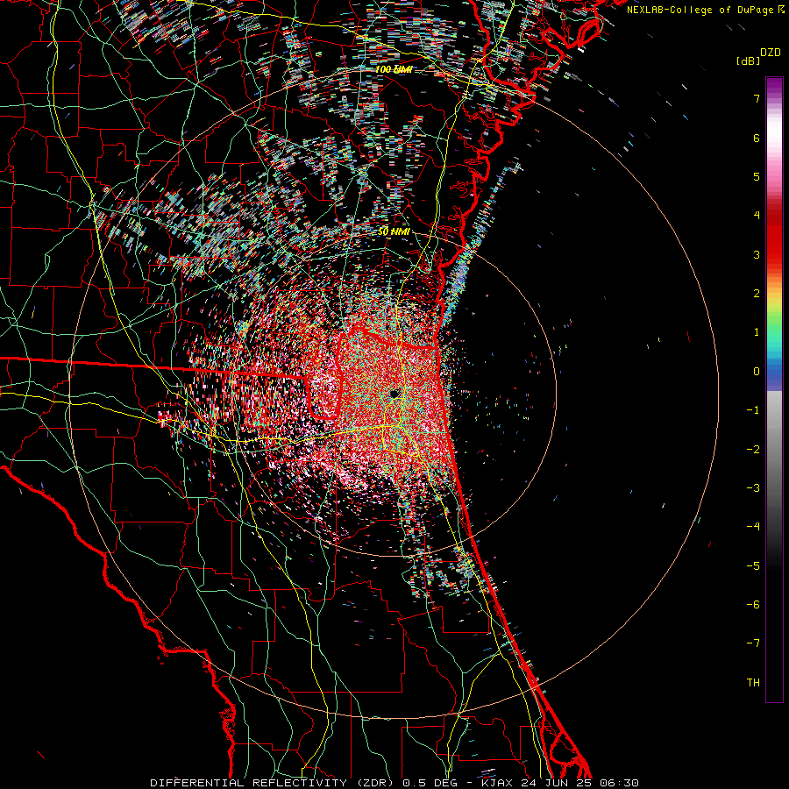Select the -1 dB scale label
The image size is (789, 789).
[x=753, y=410]
